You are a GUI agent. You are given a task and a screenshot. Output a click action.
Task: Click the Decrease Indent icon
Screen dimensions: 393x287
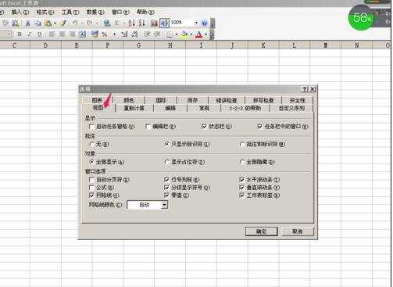[x=147, y=34]
